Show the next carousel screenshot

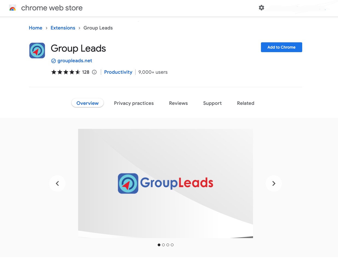click(274, 183)
